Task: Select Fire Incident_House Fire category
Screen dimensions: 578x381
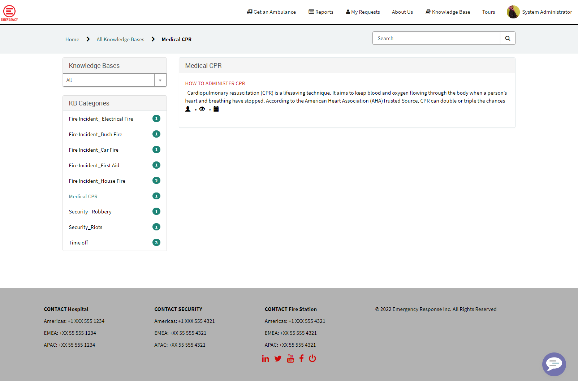Action: tap(97, 181)
